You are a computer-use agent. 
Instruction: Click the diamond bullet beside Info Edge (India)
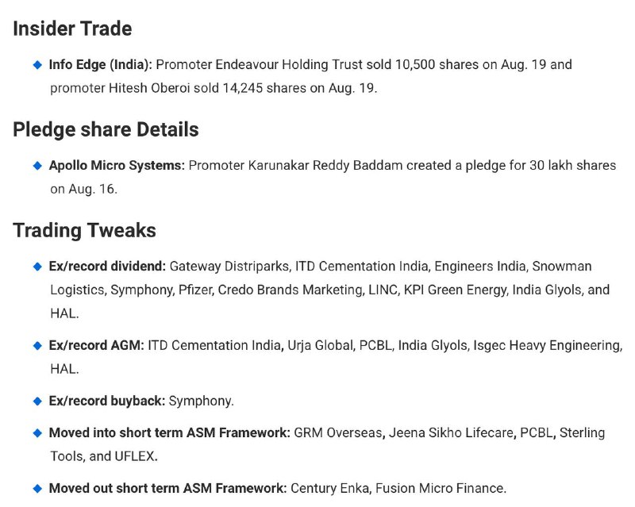pos(37,65)
